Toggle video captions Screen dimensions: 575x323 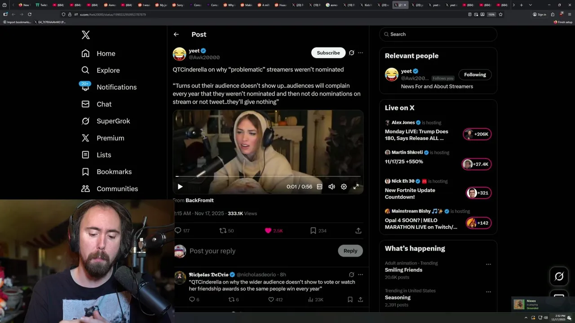[319, 187]
